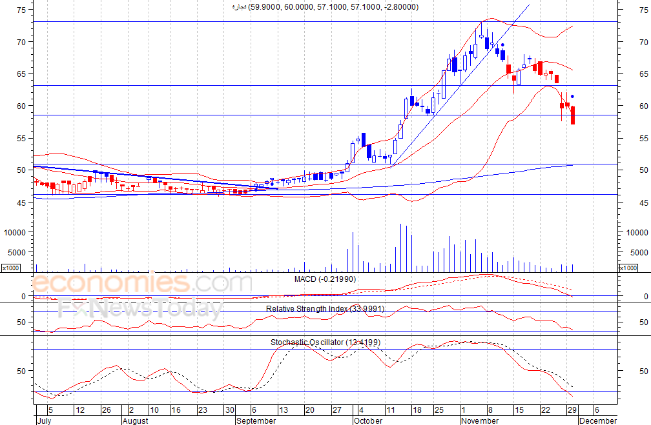Click the date label 6 in December

[x=597, y=410]
